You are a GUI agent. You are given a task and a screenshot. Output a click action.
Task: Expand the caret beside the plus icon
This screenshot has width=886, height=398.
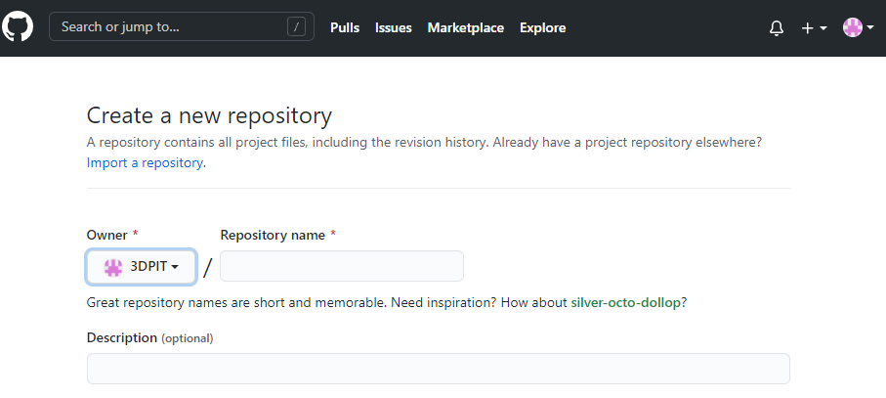pyautogui.click(x=823, y=28)
